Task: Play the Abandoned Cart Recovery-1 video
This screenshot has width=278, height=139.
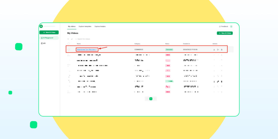Action: point(218,50)
